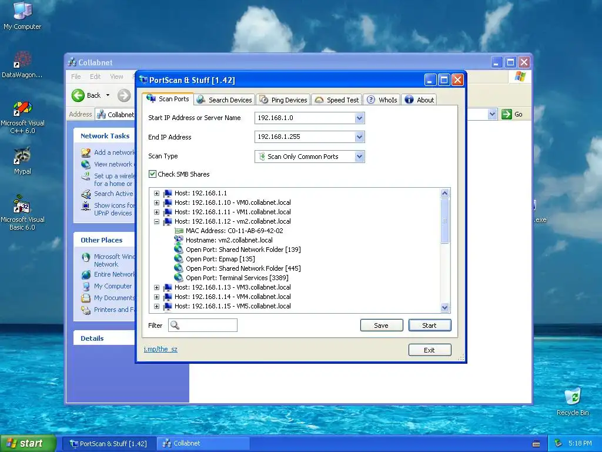Viewport: 602px width, 452px height.
Task: Click the results list scroll up arrow
Action: click(444, 193)
